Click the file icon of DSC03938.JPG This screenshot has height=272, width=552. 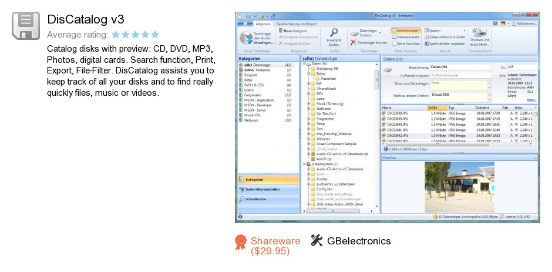pyautogui.click(x=384, y=113)
